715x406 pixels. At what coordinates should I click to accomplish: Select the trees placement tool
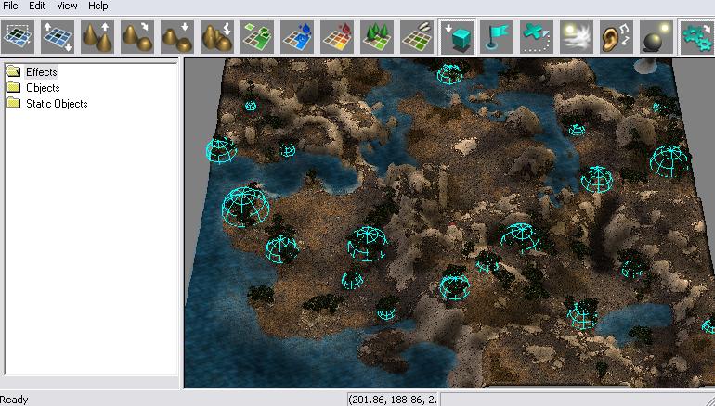point(377,36)
